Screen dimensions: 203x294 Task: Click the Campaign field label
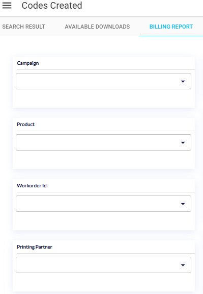28,63
